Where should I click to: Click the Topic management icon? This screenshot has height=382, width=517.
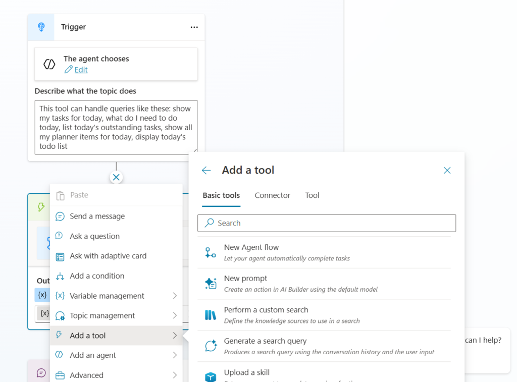coord(60,316)
